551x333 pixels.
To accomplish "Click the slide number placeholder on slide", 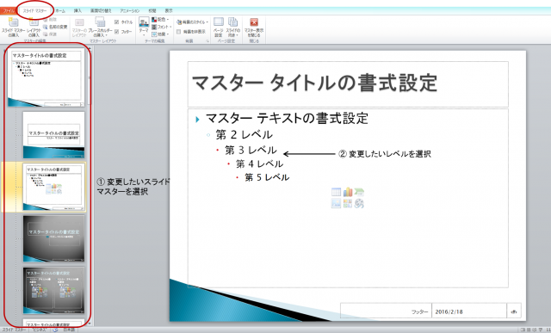I will click(514, 311).
